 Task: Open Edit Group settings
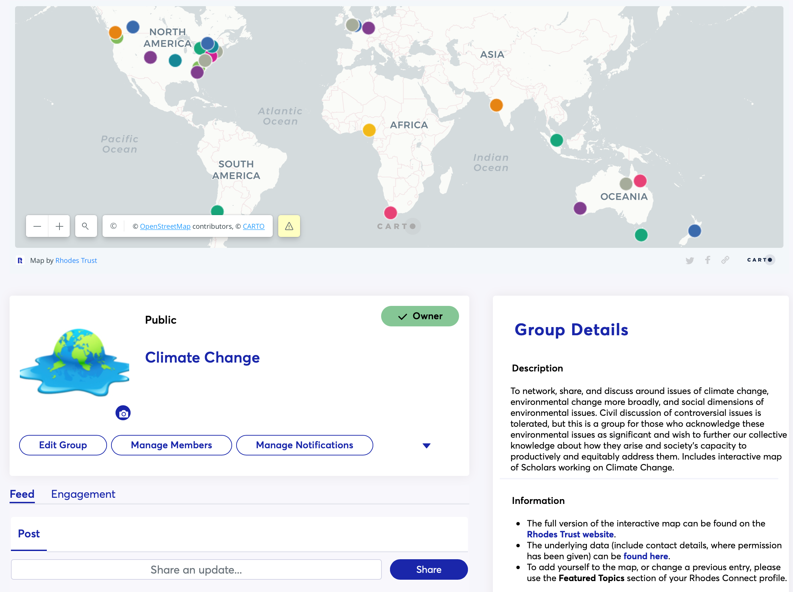click(x=63, y=445)
